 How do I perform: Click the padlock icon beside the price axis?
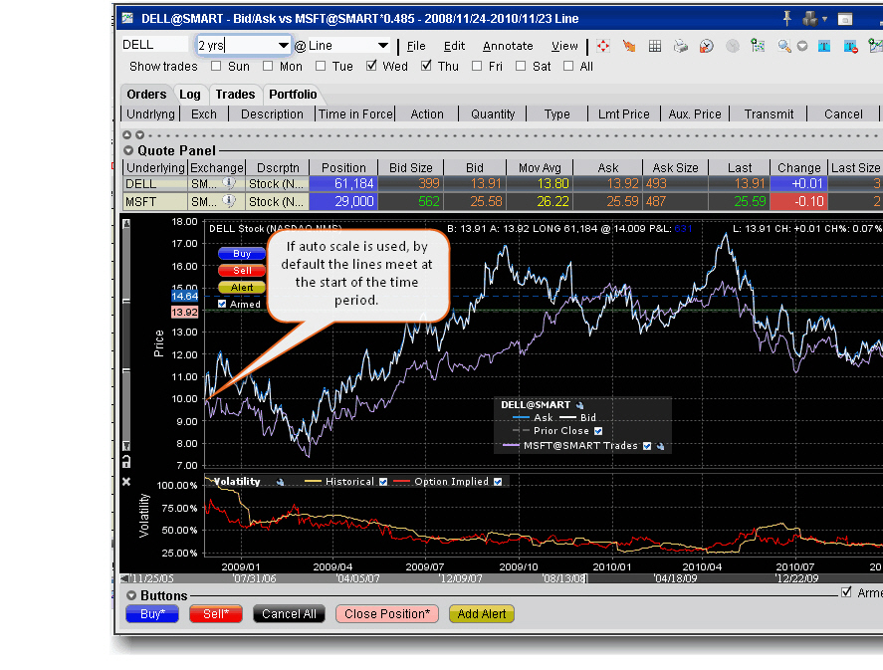tap(126, 462)
